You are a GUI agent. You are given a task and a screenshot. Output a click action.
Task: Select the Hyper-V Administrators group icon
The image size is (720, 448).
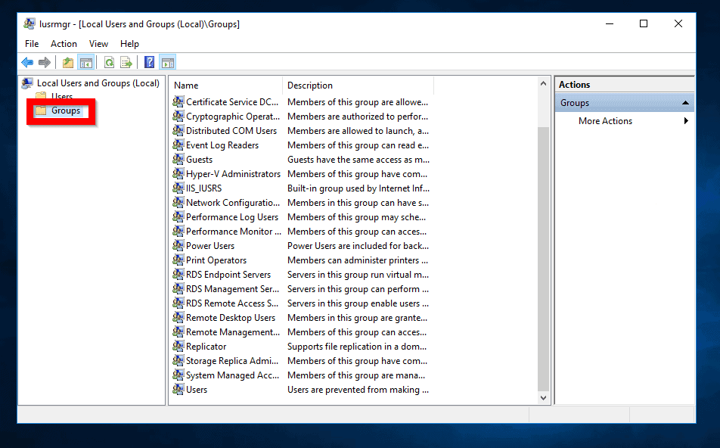tap(178, 174)
